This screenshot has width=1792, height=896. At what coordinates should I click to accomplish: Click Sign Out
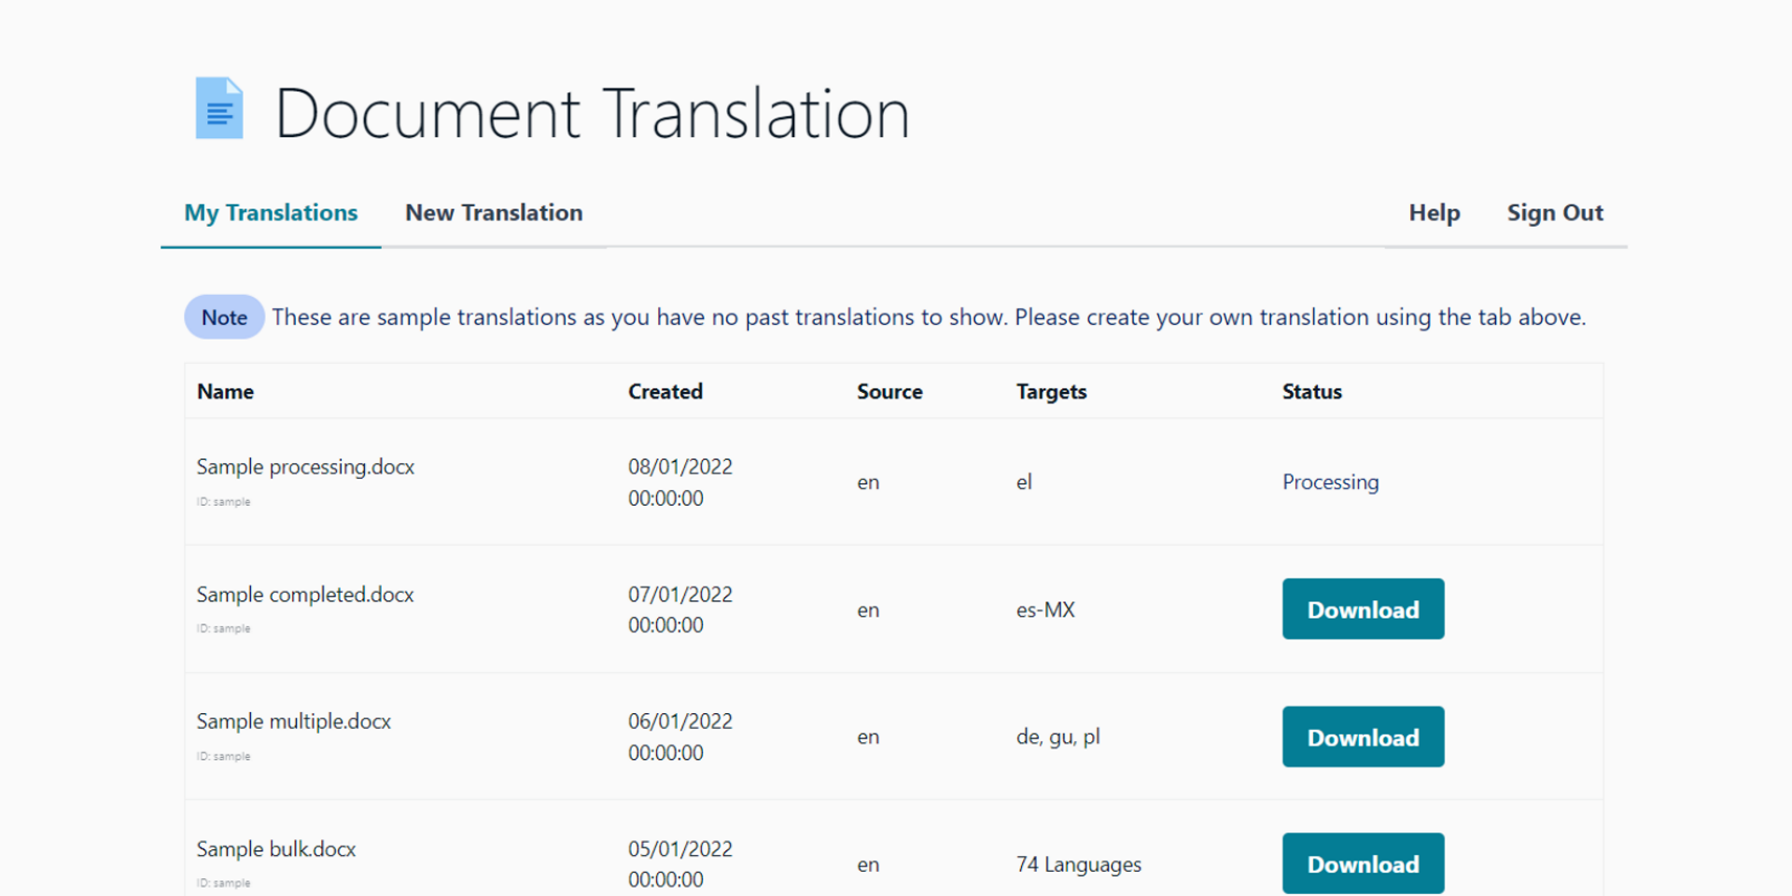click(1555, 213)
